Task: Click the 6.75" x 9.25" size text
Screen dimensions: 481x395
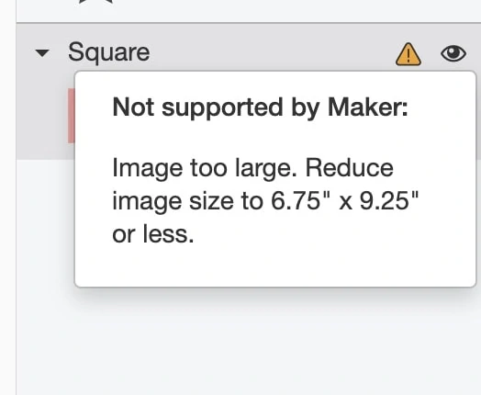Action: pos(345,201)
